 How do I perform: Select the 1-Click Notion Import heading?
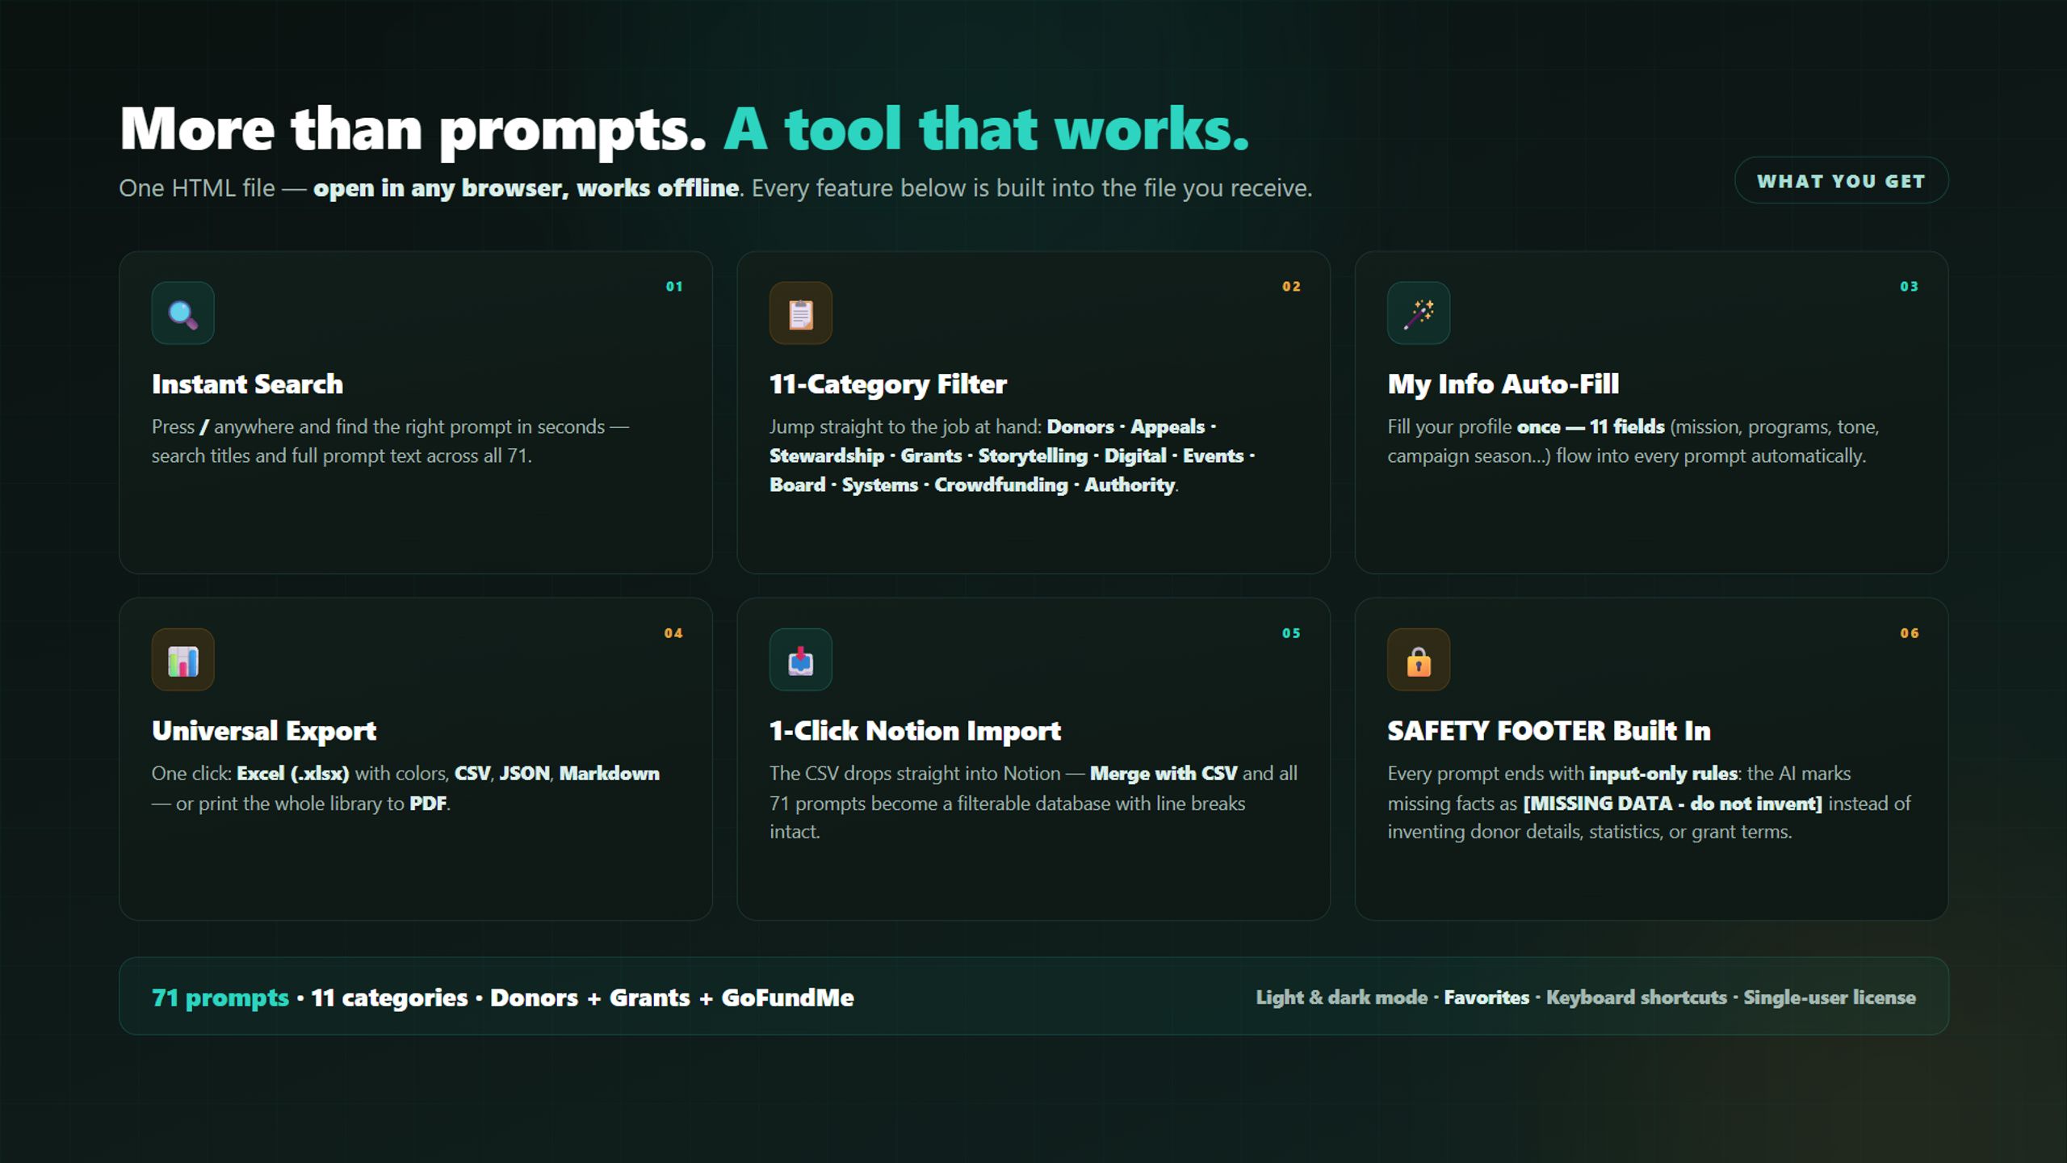tap(915, 731)
